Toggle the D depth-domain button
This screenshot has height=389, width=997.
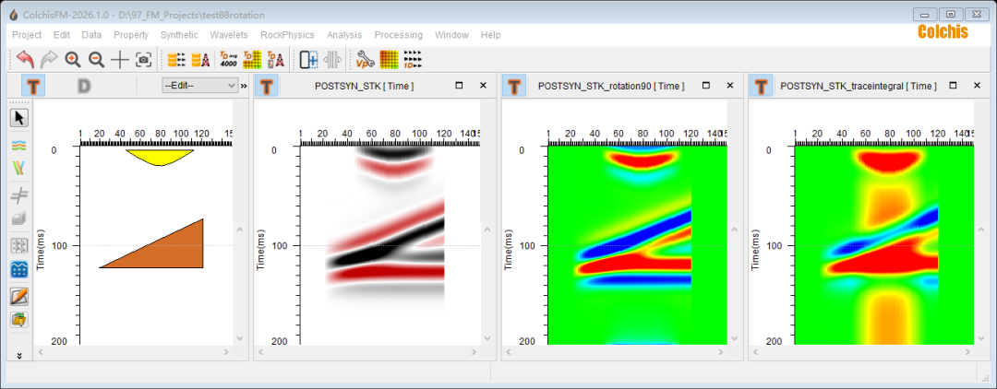click(x=83, y=86)
